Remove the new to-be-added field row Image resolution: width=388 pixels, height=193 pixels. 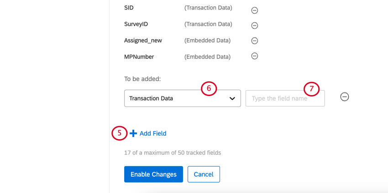point(345,97)
